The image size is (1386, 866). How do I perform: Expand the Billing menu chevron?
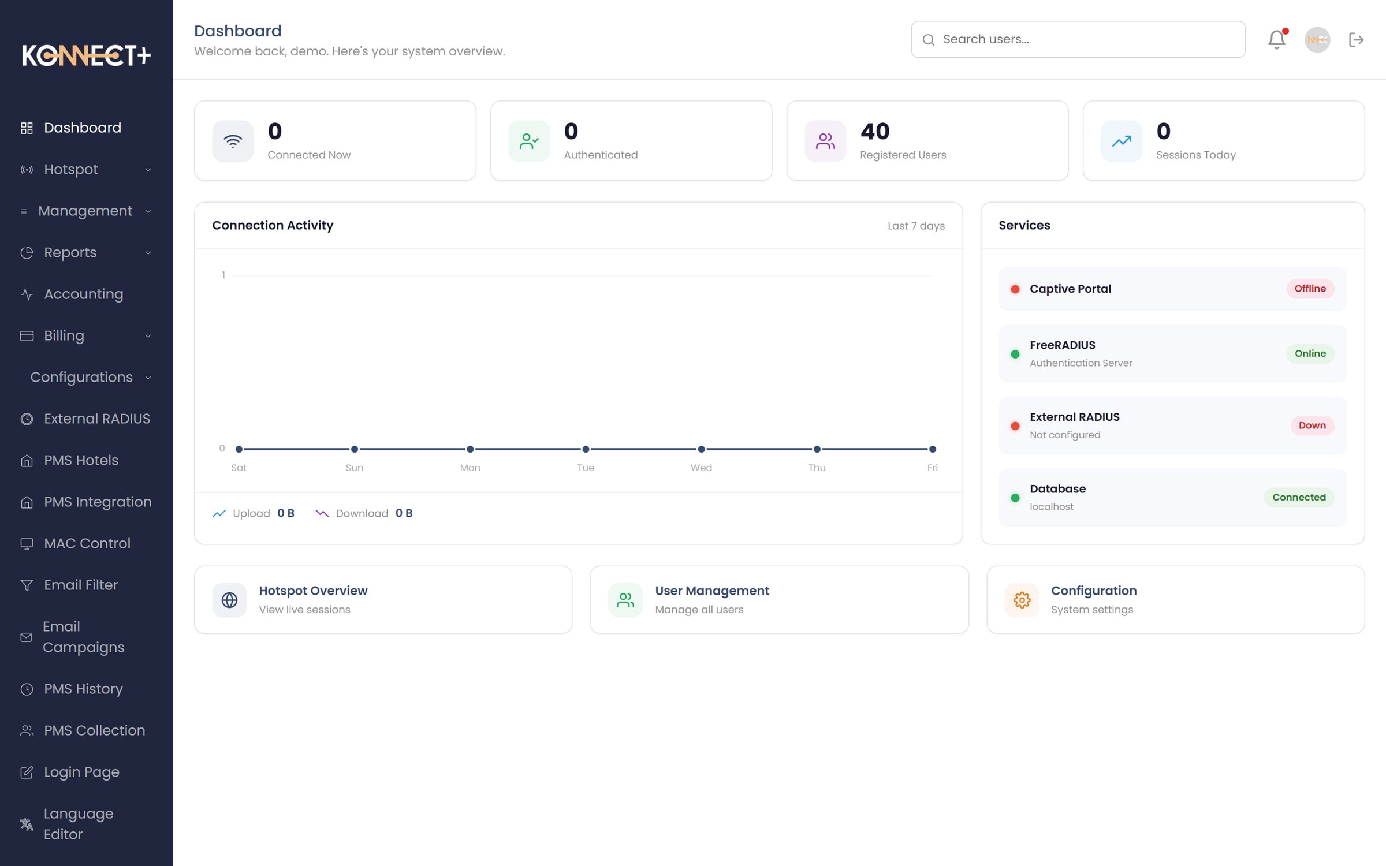tap(148, 336)
